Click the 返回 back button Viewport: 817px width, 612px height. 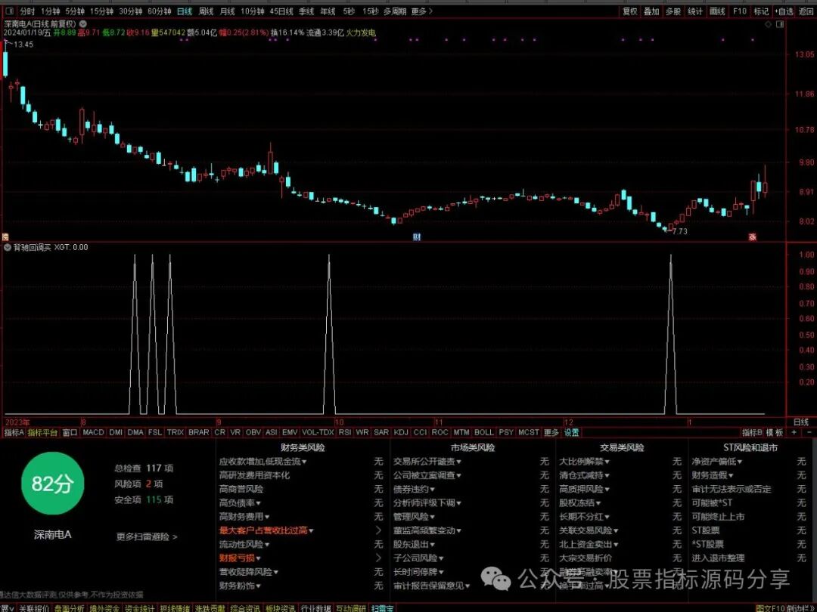coord(806,11)
